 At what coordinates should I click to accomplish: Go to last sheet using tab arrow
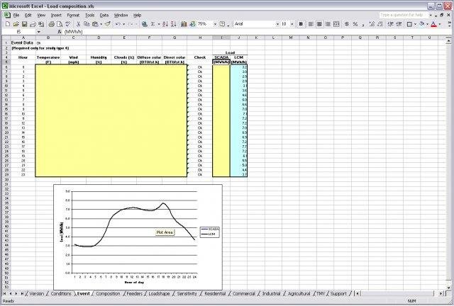coord(22,293)
